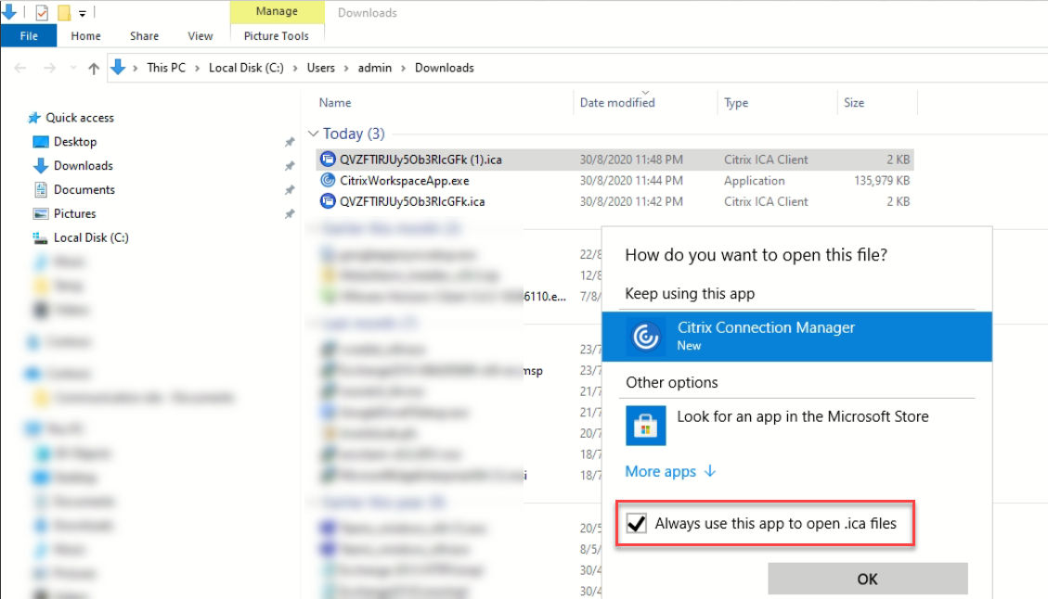Click the up-arrow navigate icon in the address bar

coord(93,67)
